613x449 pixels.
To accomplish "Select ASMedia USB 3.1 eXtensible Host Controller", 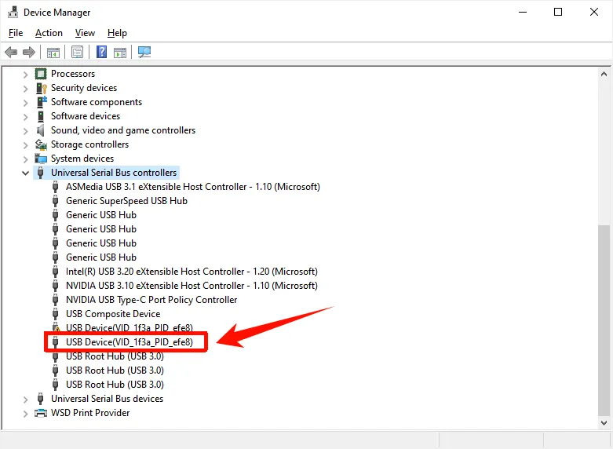I will (193, 187).
